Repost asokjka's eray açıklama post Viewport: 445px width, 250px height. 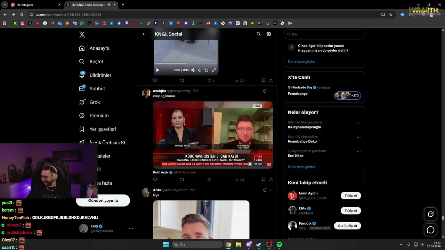(182, 180)
